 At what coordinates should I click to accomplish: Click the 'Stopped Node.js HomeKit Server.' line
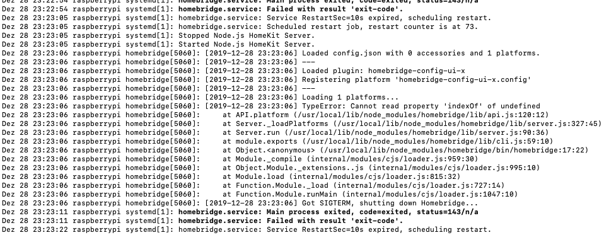[x=158, y=35]
